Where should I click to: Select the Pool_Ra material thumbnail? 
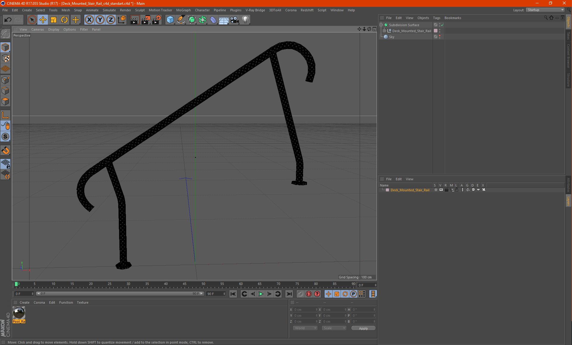(x=19, y=313)
